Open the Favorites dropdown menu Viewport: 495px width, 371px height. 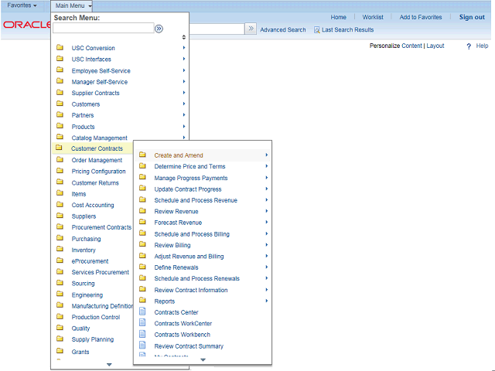(22, 5)
